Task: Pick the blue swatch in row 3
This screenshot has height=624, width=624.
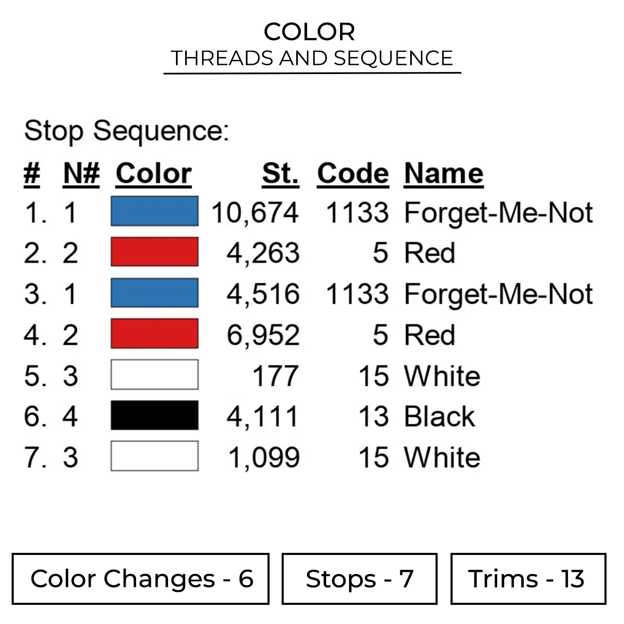Action: pyautogui.click(x=154, y=293)
